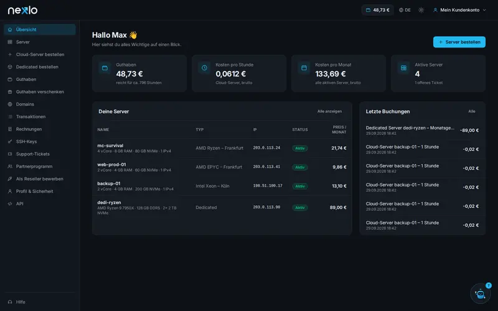498x311 pixels.
Task: Expand the Mein Kundenkonto menu
Action: (459, 10)
